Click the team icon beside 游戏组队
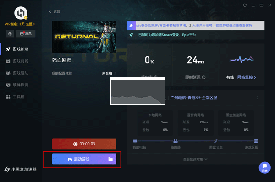This screenshot has width=275, height=182. click(x=8, y=73)
